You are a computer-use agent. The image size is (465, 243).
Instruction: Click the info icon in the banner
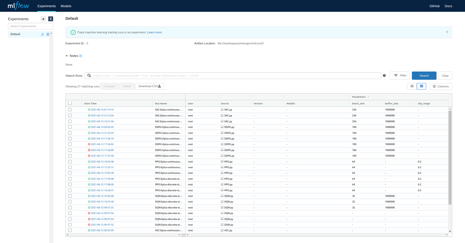[73, 32]
